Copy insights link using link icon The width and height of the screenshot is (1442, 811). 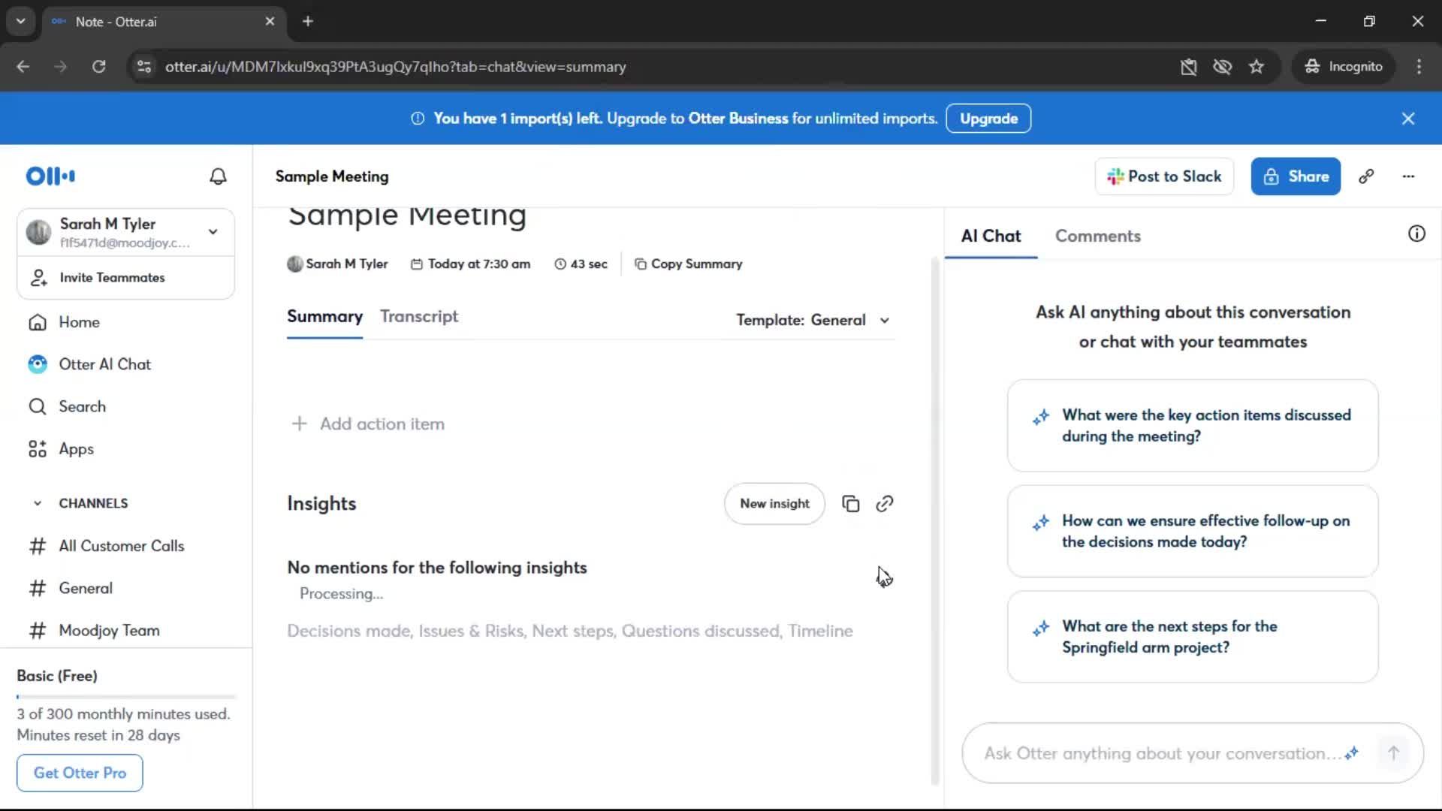pos(885,504)
